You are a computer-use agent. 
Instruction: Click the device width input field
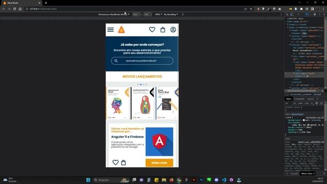[136, 14]
